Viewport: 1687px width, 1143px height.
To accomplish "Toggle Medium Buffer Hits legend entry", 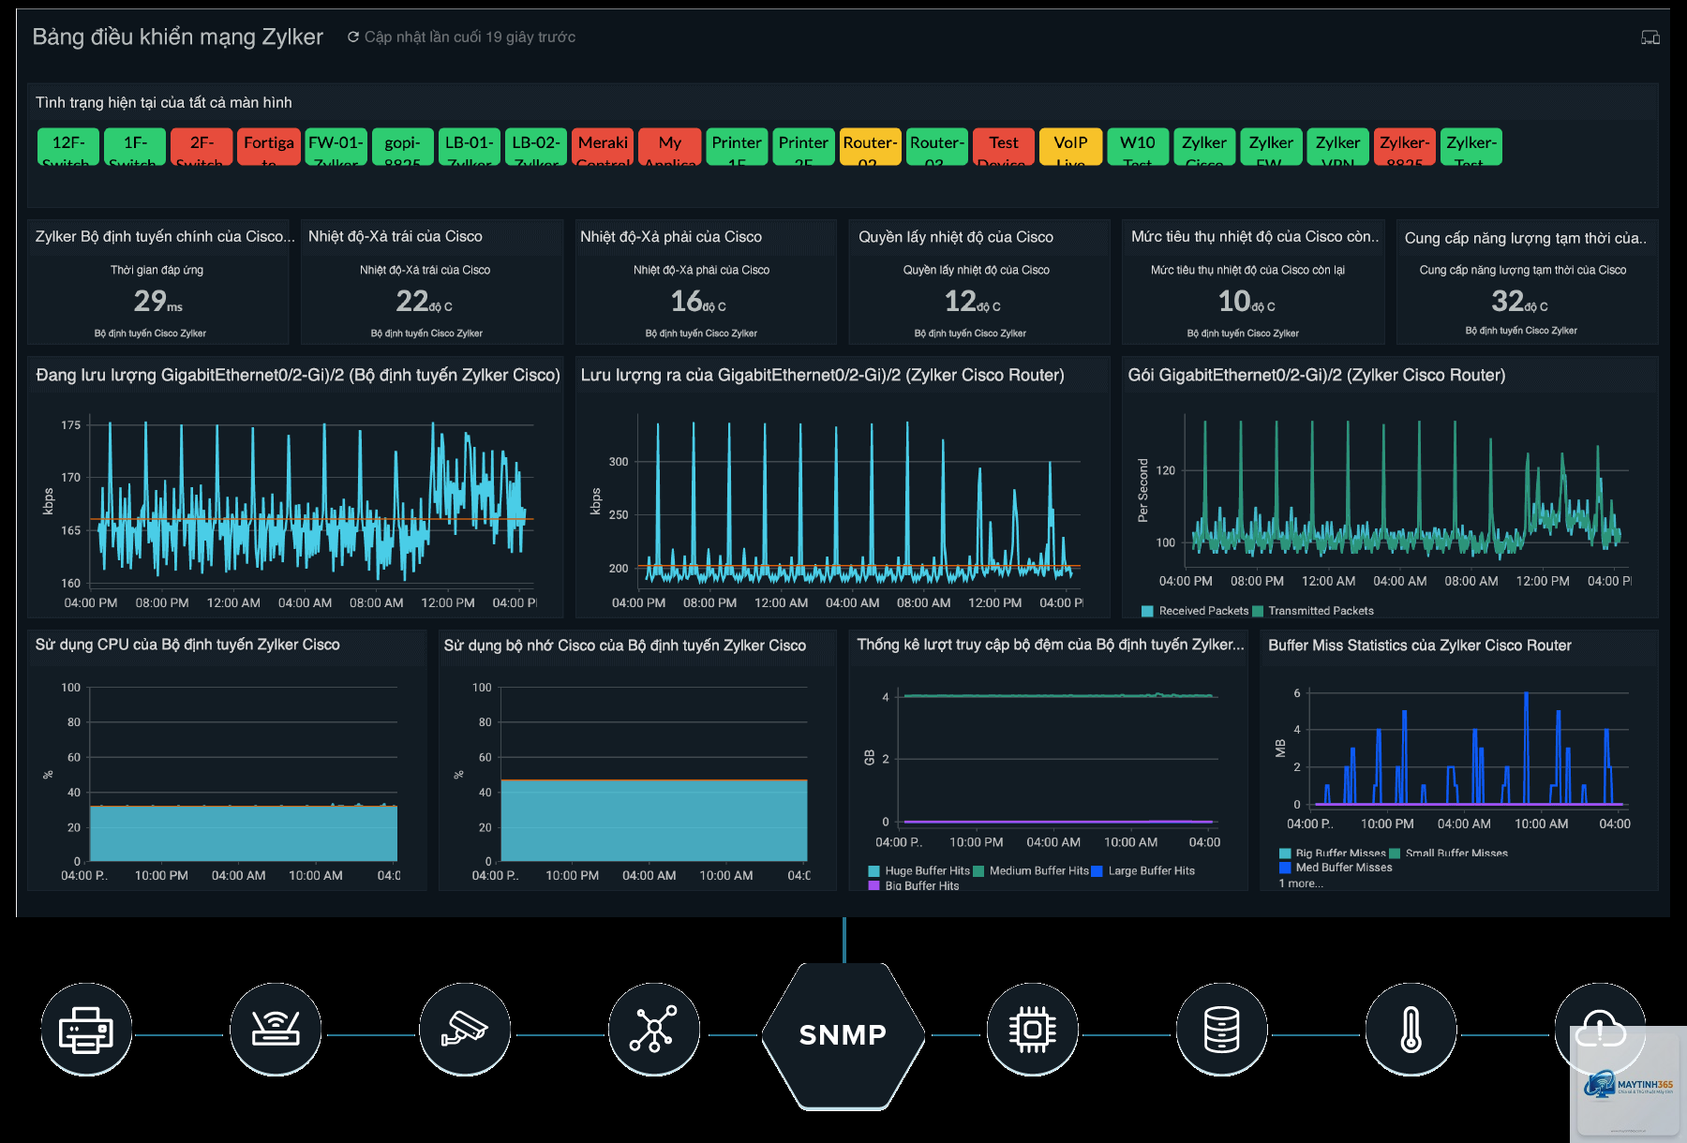I will (1031, 871).
